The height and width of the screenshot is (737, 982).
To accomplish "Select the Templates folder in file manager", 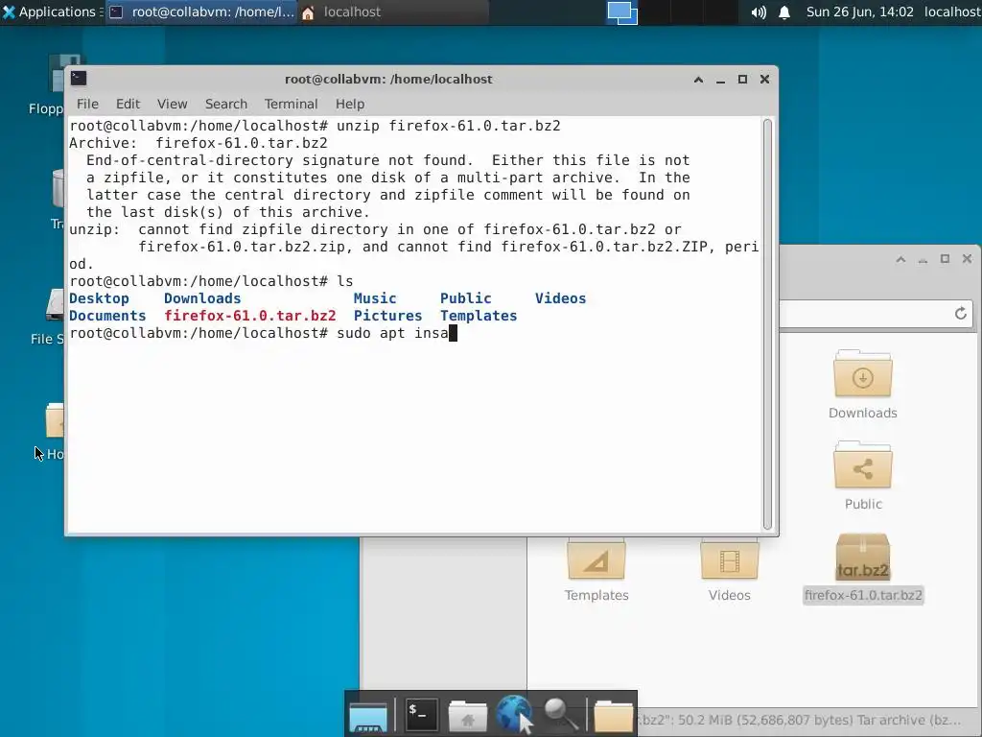I will (x=596, y=569).
